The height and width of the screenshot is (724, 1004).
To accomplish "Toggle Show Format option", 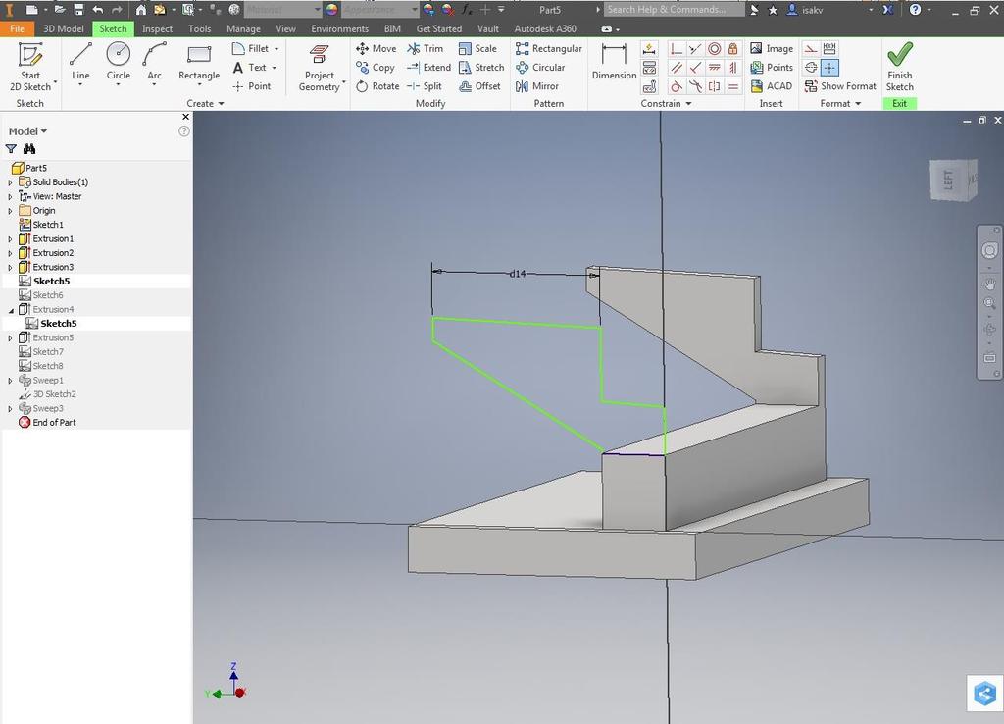I will coord(840,86).
